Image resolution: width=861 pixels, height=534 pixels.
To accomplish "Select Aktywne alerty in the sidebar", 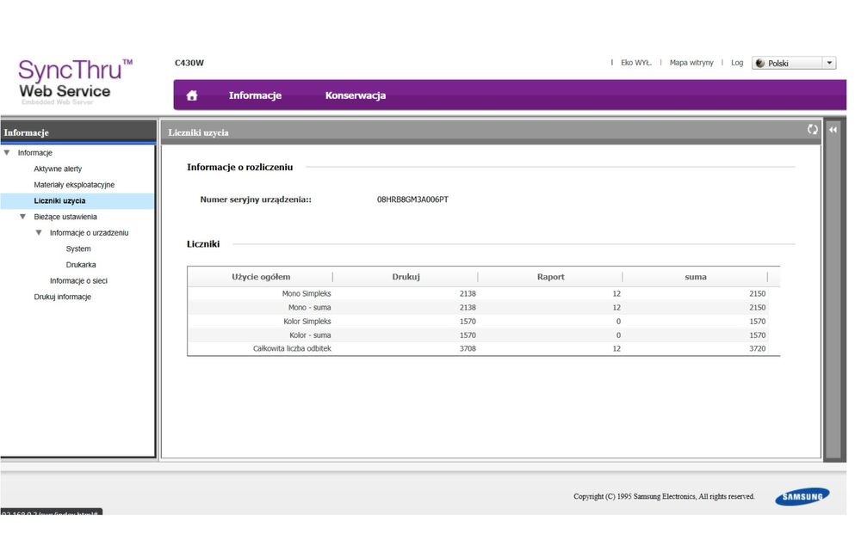I will pos(58,169).
